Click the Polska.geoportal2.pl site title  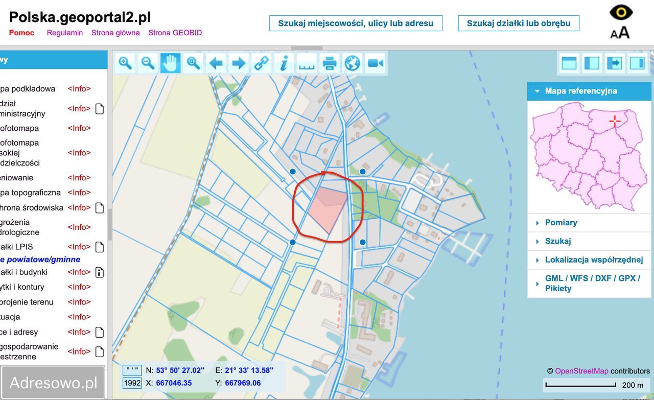click(80, 17)
